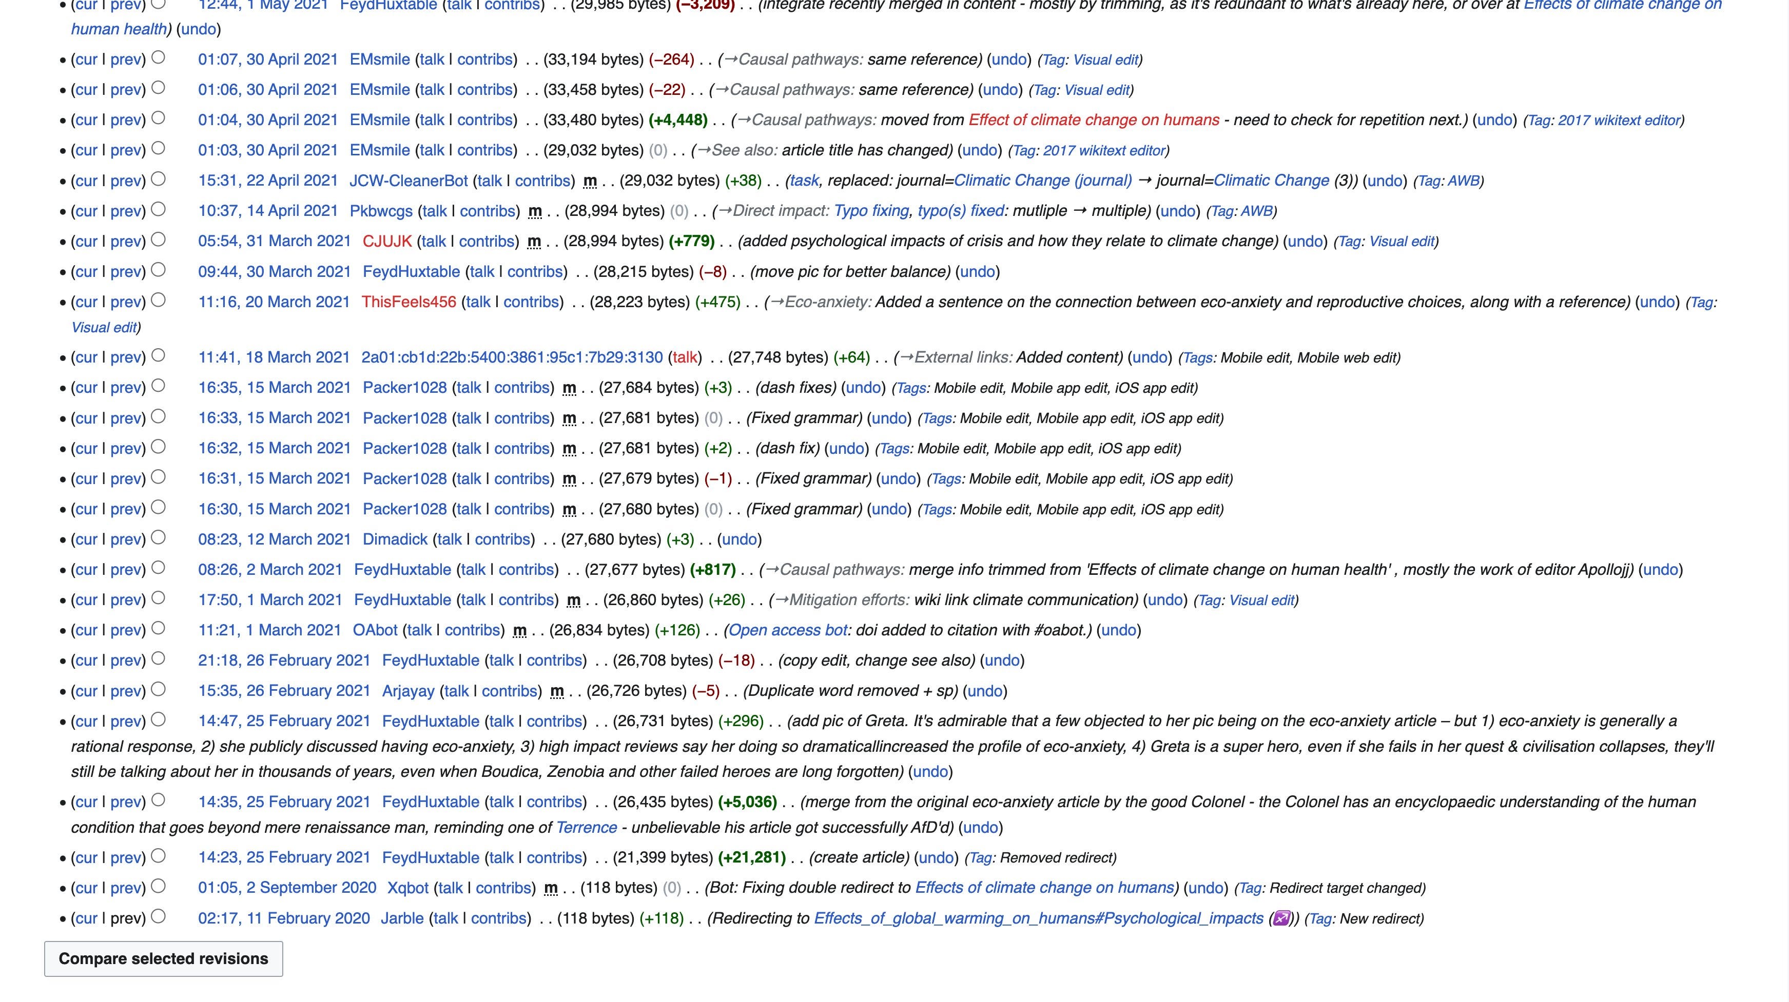1789x1002 pixels.
Task: Open JCW-CleanerBot user page
Action: coord(409,181)
